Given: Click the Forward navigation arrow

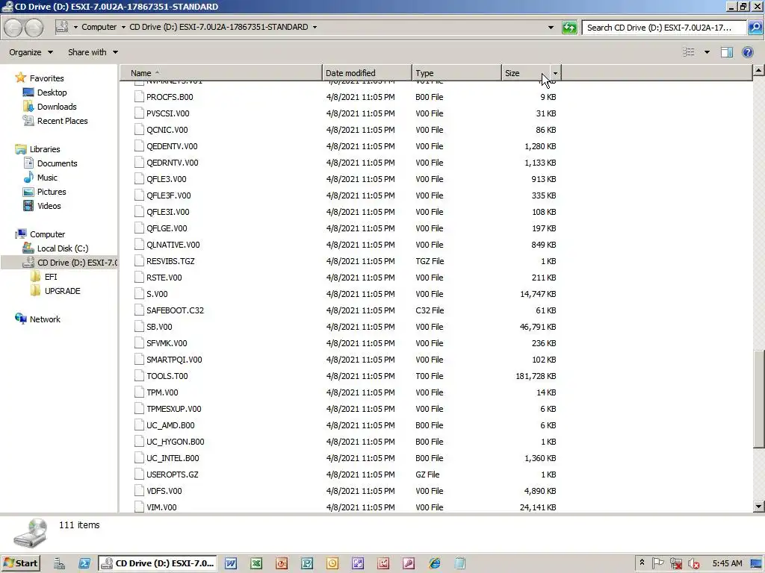Looking at the screenshot, I should tap(34, 28).
